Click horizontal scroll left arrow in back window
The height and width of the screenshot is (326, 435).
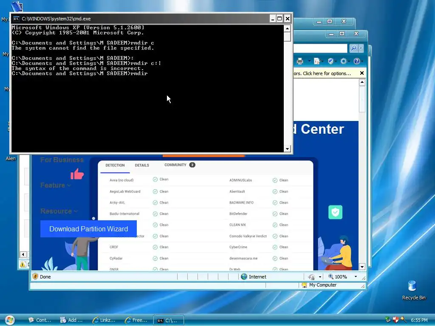[23, 255]
